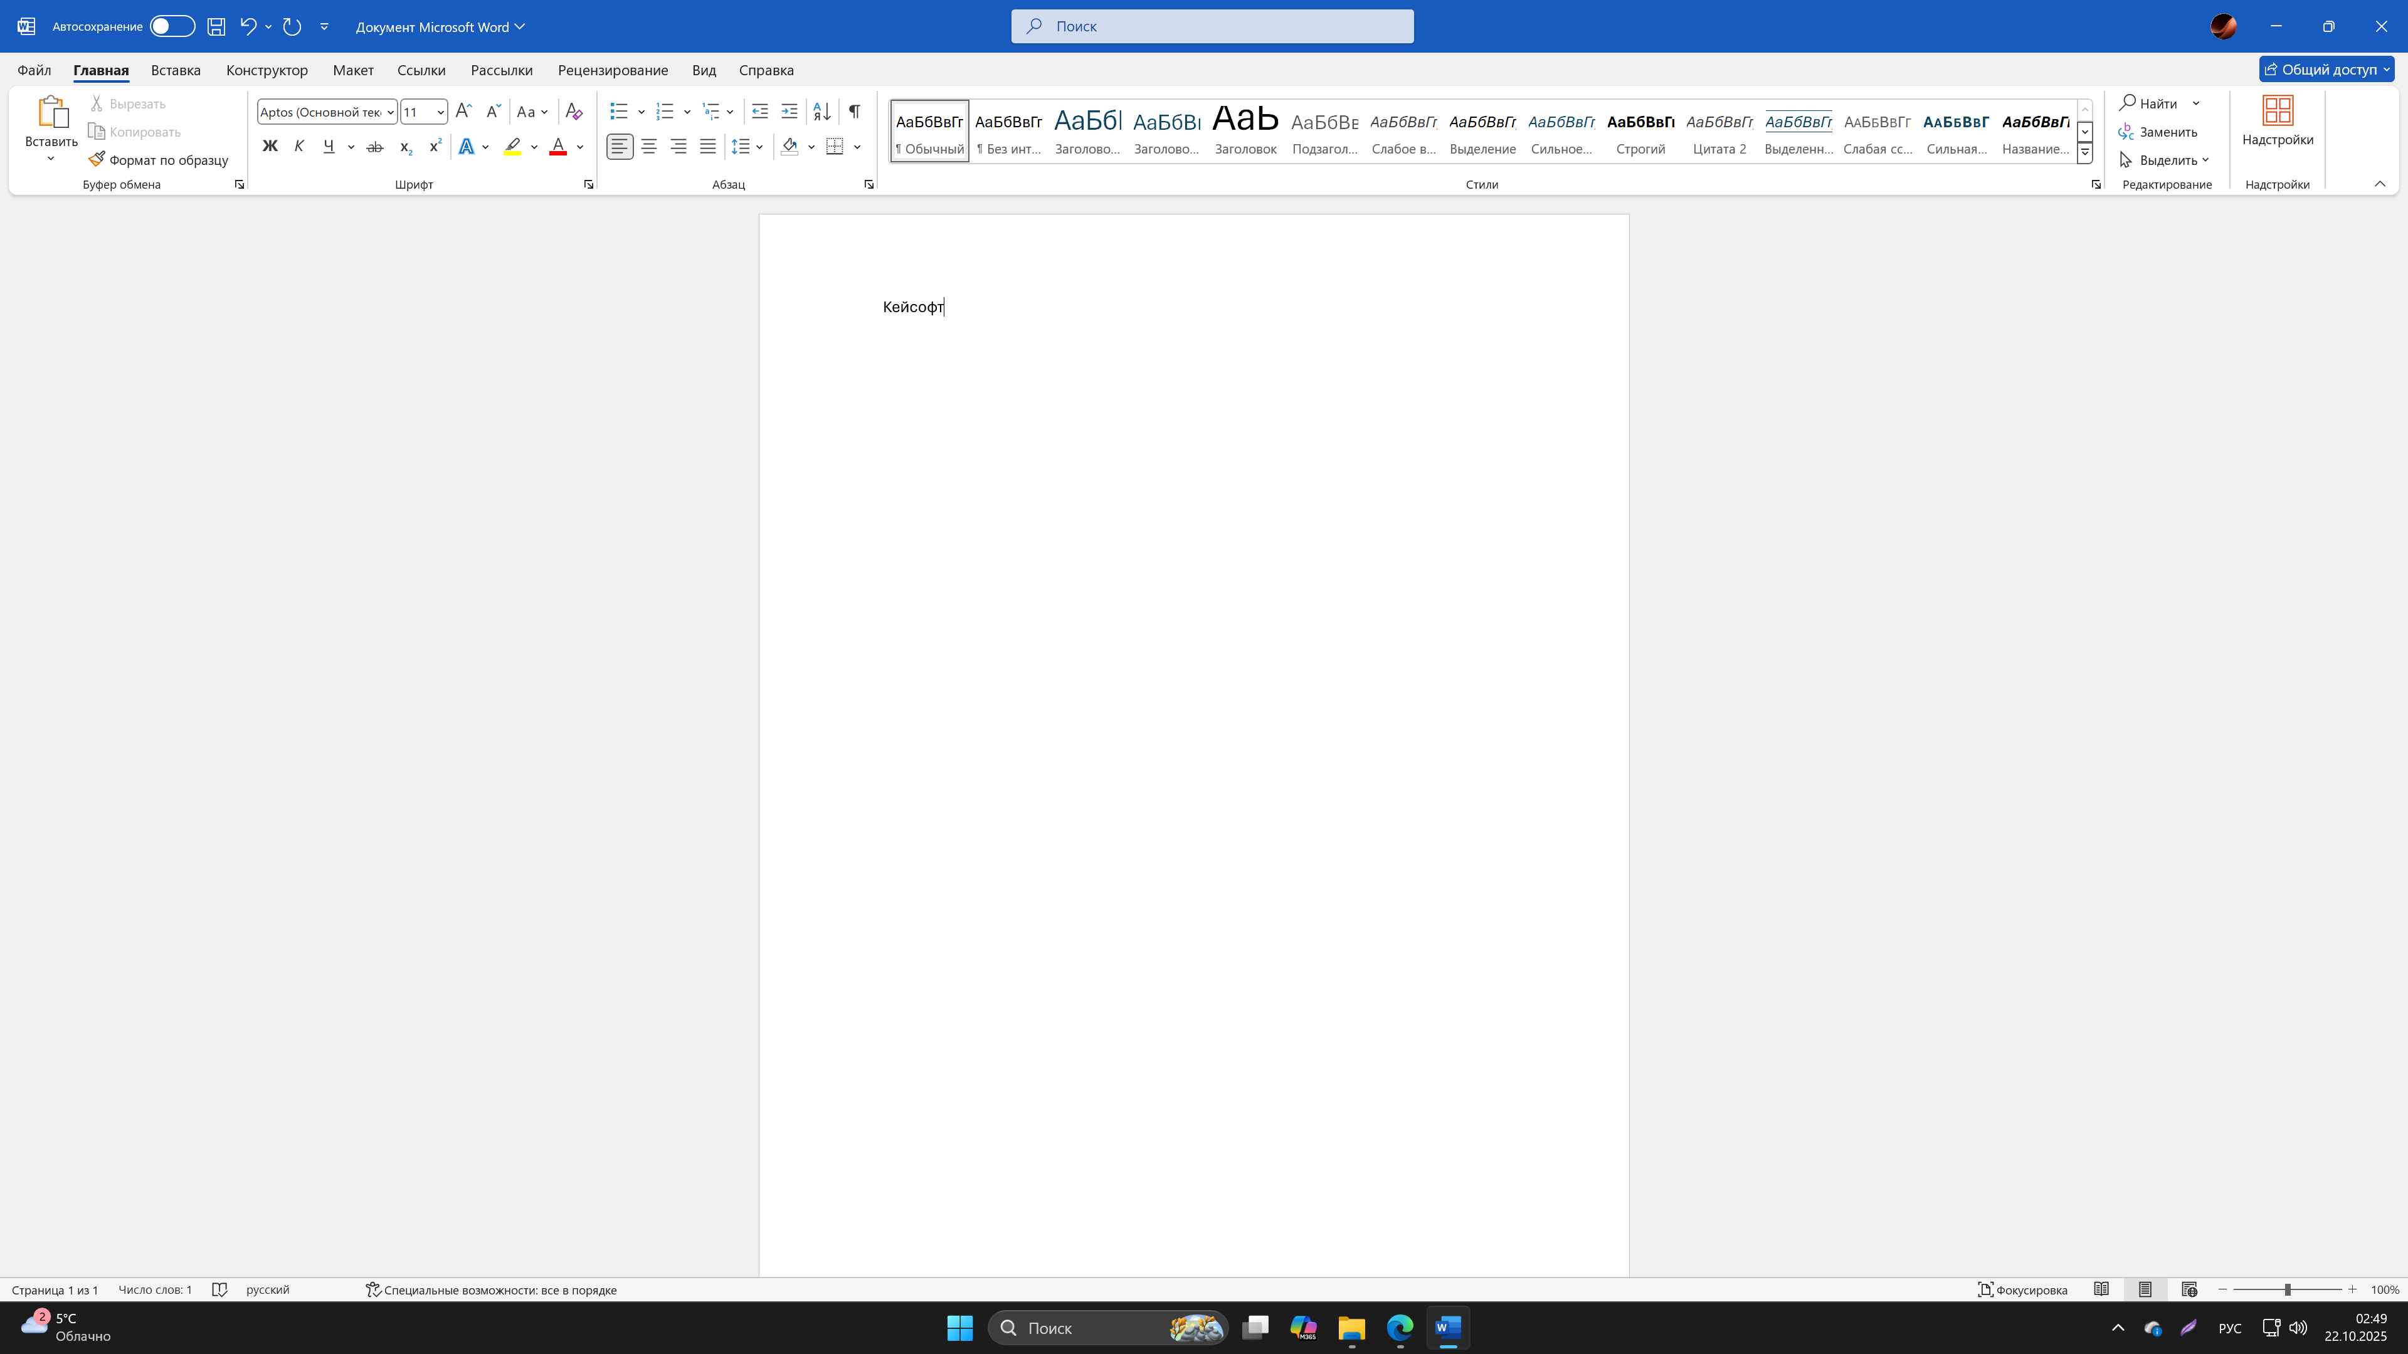This screenshot has height=1354, width=2408.
Task: Toggle bold Ж formatting button
Action: click(270, 147)
